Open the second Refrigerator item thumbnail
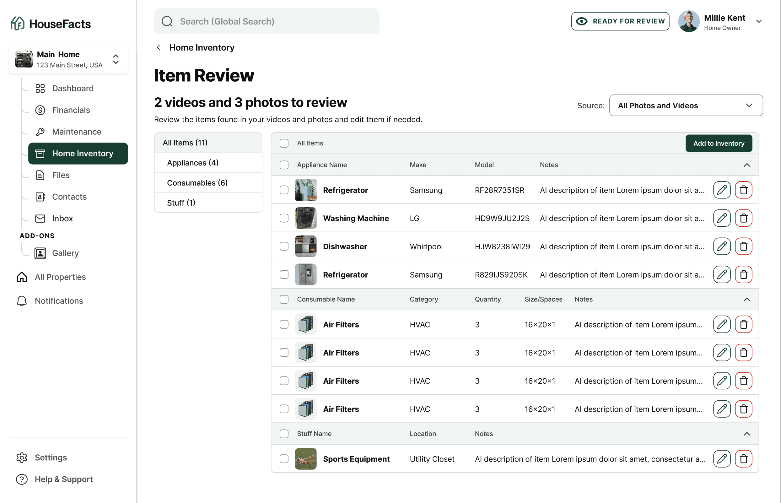This screenshot has height=503, width=781. pos(306,274)
